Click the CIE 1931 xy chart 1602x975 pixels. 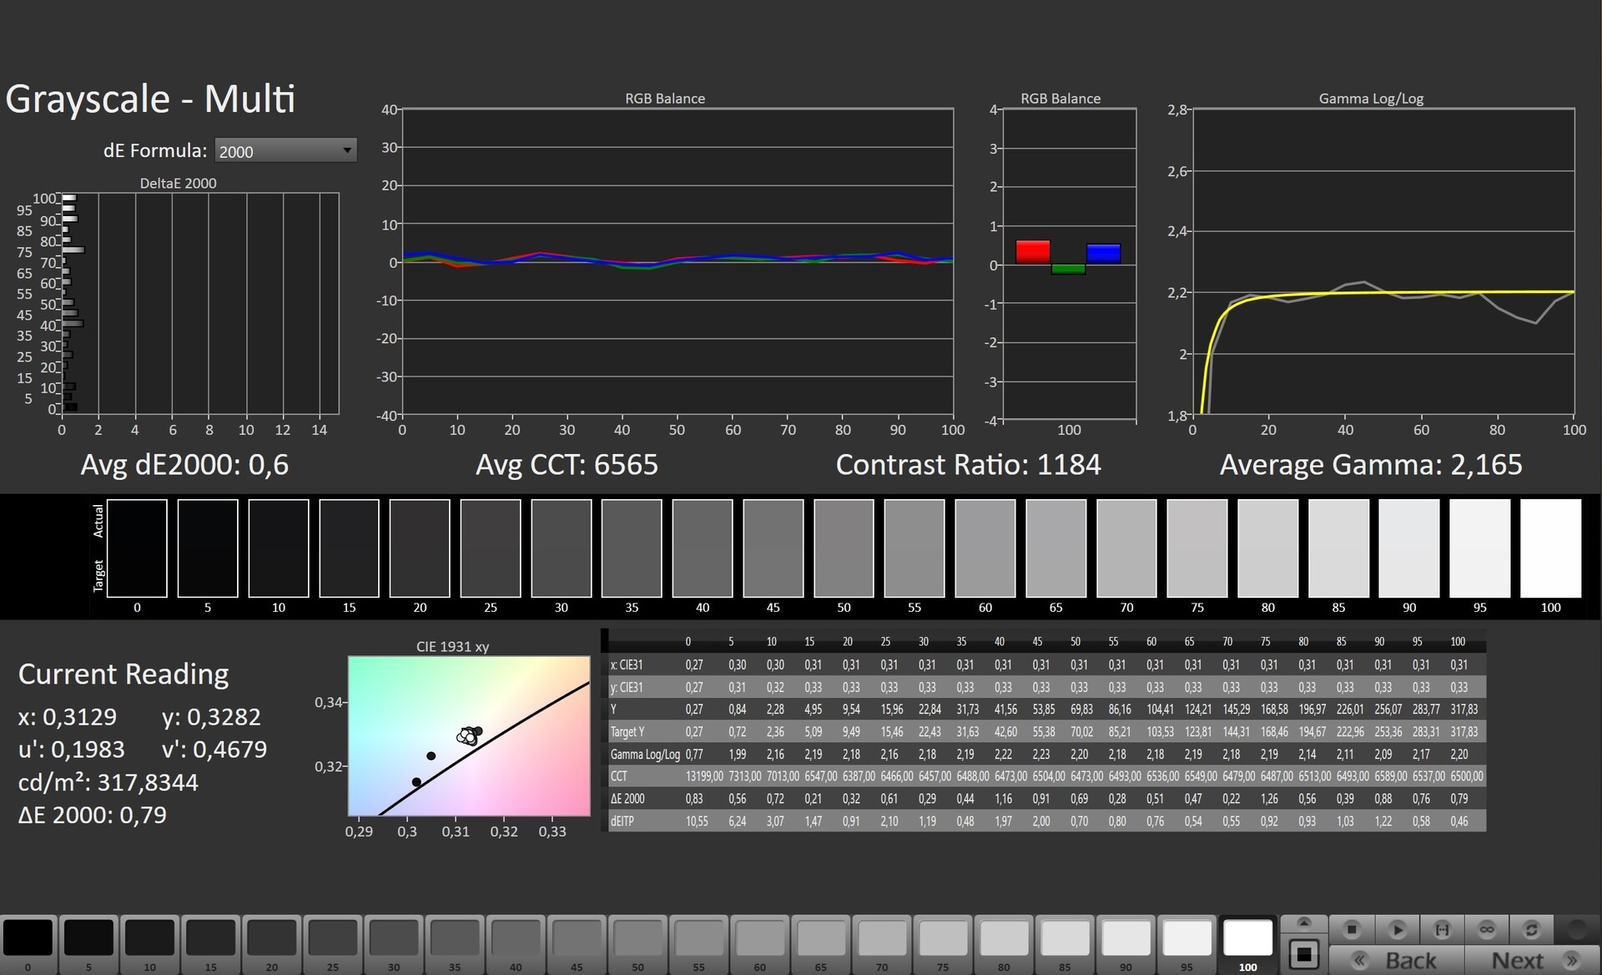(x=468, y=735)
